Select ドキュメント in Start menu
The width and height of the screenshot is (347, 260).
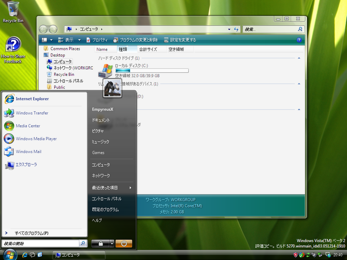coord(101,120)
